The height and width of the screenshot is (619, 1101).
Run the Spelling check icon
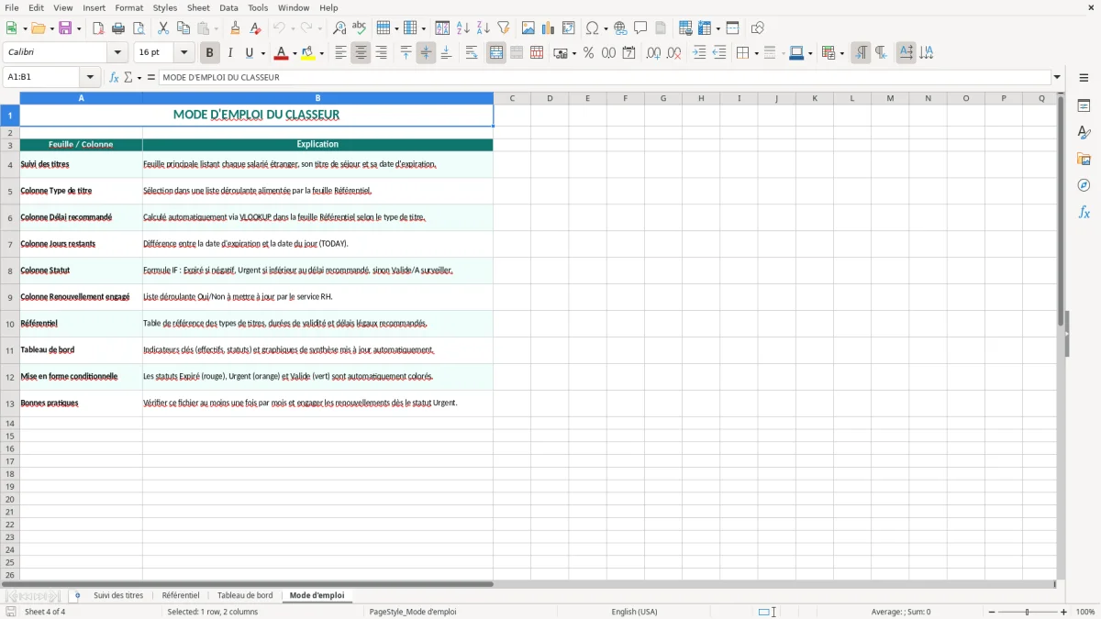(360, 28)
